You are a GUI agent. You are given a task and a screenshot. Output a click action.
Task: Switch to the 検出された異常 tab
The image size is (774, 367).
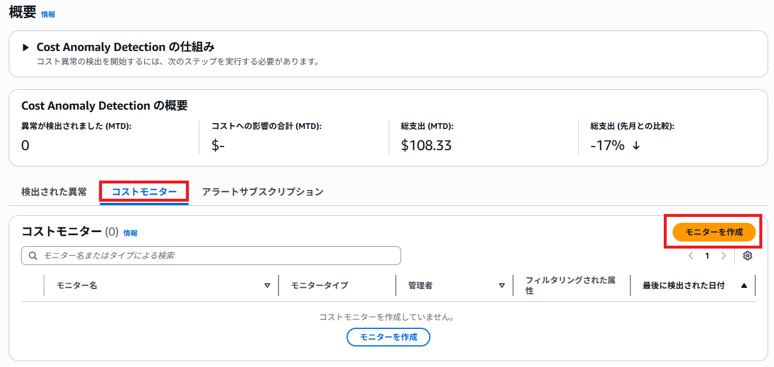pos(54,192)
